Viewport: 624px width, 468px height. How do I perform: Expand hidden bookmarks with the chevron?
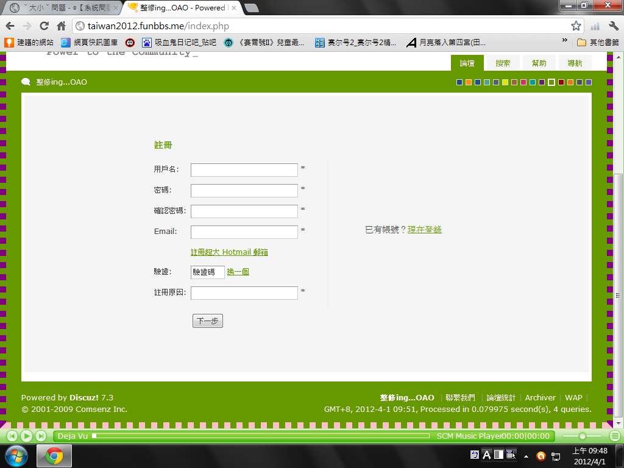pyautogui.click(x=565, y=41)
